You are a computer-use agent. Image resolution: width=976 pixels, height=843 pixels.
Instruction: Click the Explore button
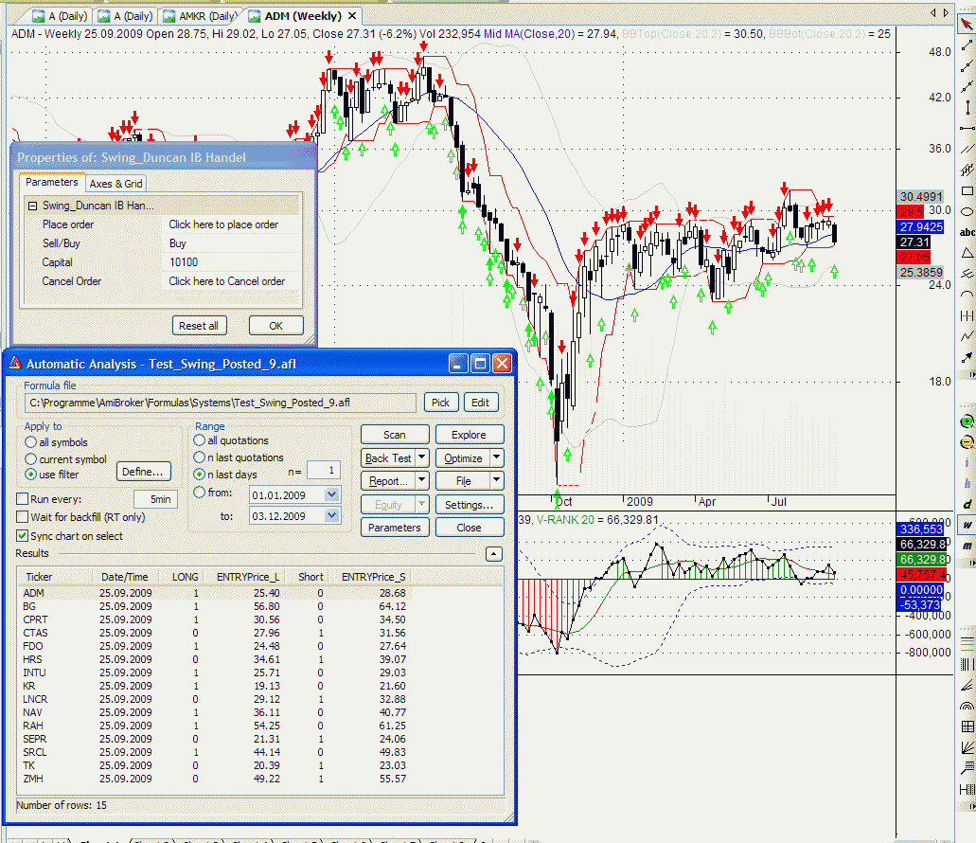coord(470,436)
